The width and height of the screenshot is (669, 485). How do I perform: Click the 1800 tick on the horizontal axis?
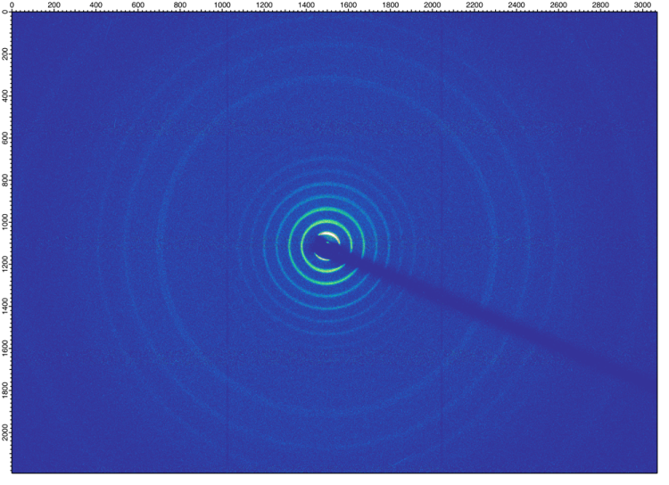(x=391, y=5)
